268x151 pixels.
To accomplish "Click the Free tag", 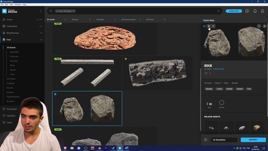I will pyautogui.click(x=249, y=89).
